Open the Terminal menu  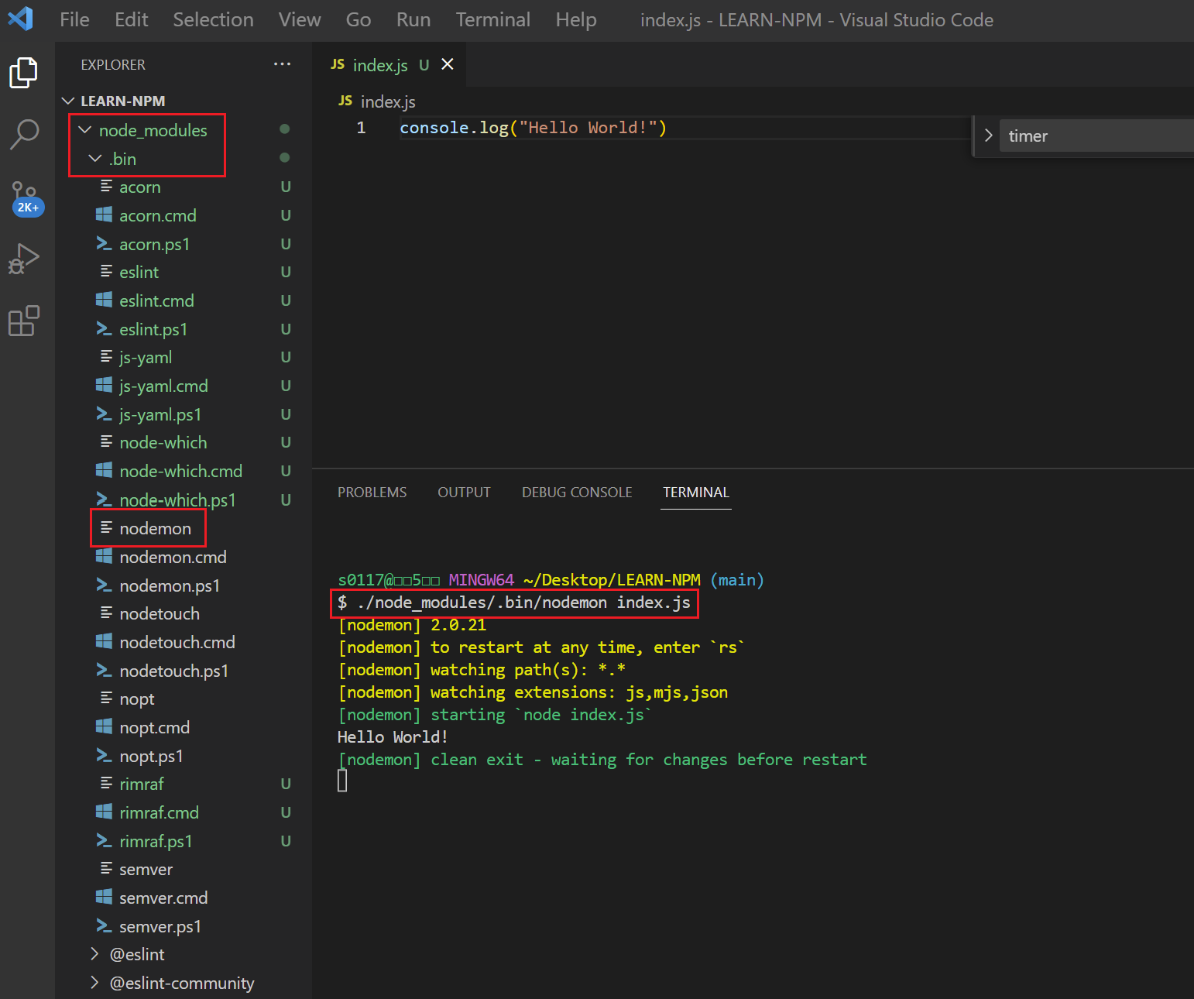[492, 19]
